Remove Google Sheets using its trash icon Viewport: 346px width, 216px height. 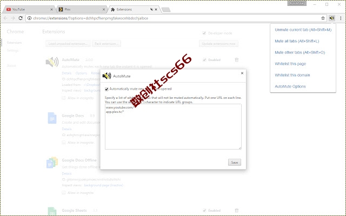(237, 211)
